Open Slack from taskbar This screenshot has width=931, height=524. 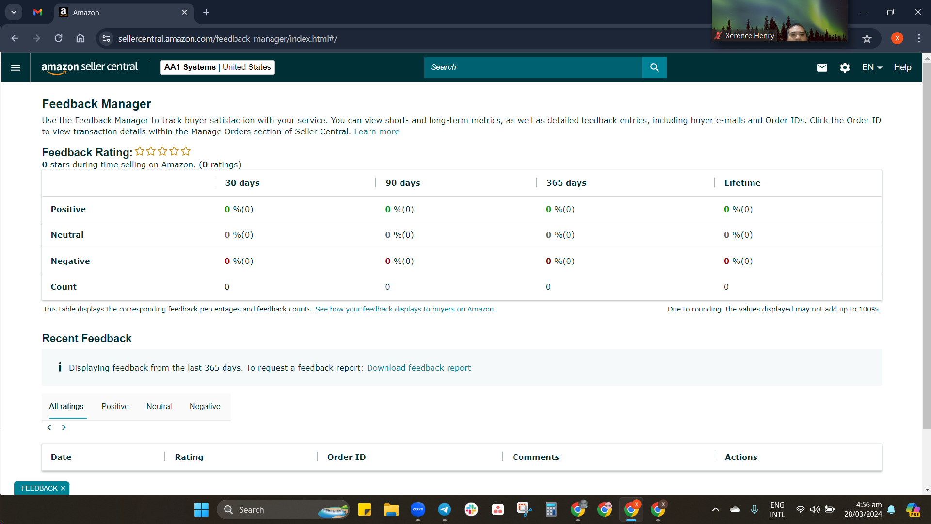pos(471,510)
